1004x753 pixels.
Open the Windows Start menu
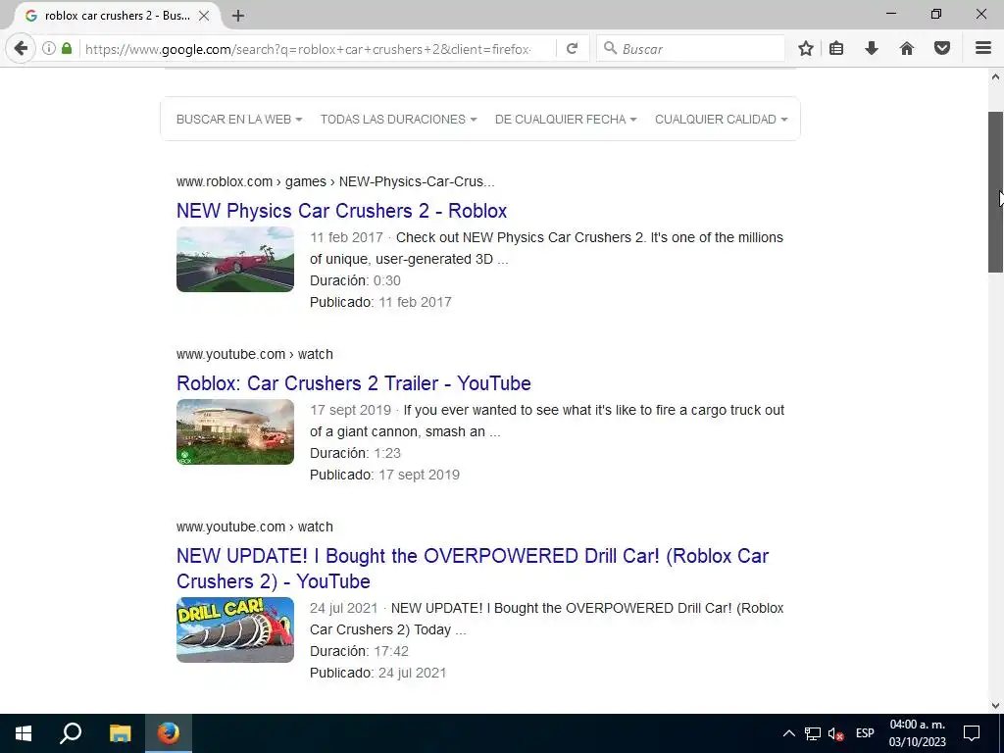pyautogui.click(x=24, y=733)
